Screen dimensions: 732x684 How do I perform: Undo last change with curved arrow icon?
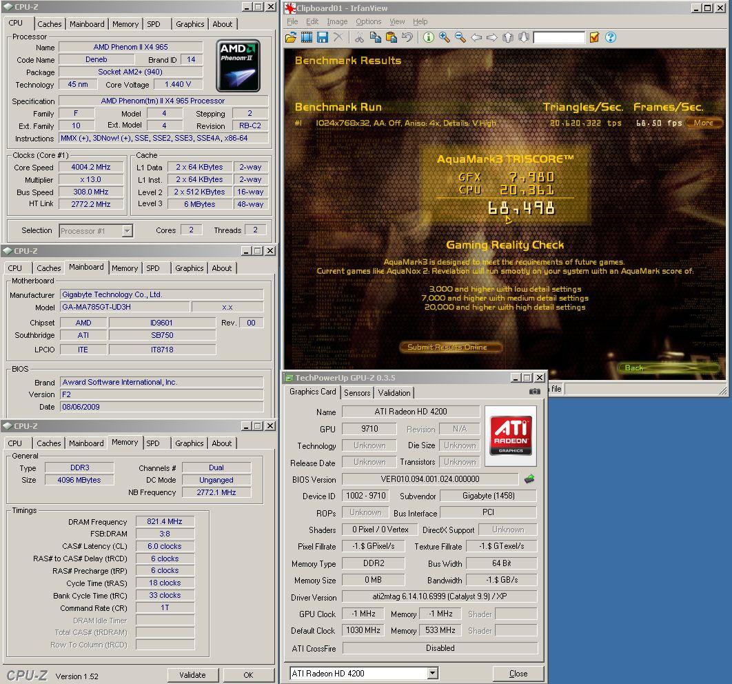click(407, 37)
